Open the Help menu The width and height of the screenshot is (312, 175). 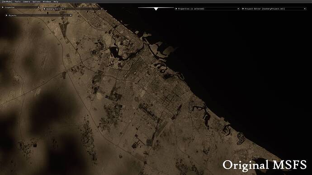(x=56, y=2)
